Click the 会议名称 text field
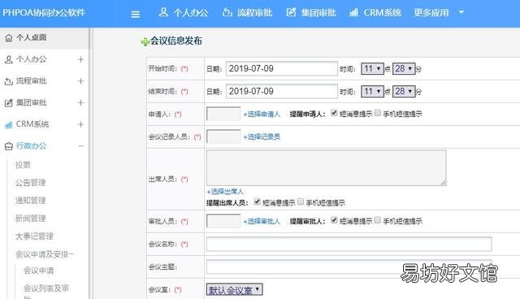520x299 pixels. click(349, 245)
